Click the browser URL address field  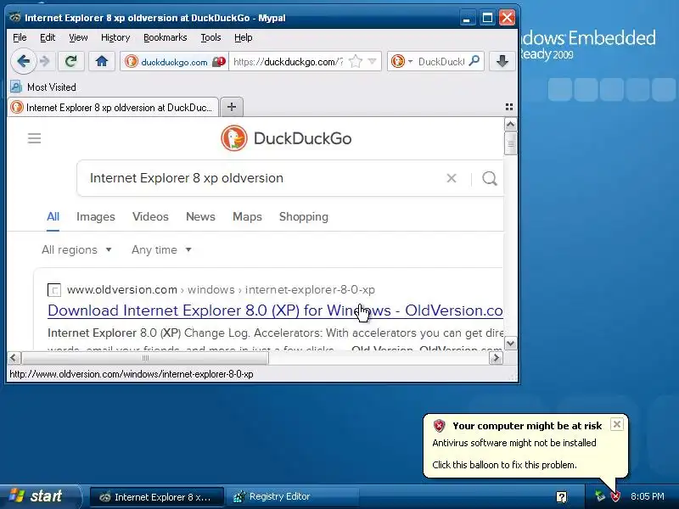click(x=289, y=61)
